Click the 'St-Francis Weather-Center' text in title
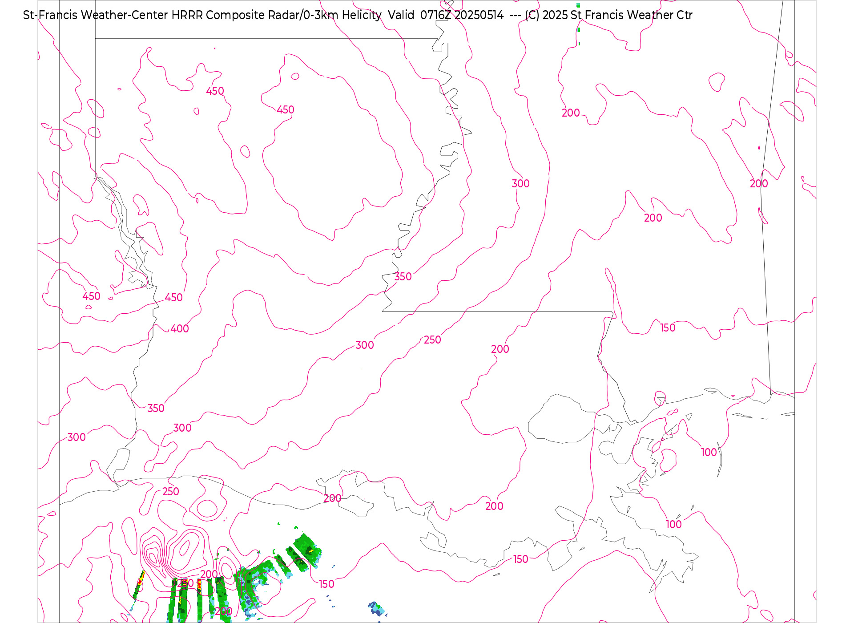Screen dimensions: 854x623 [96, 15]
